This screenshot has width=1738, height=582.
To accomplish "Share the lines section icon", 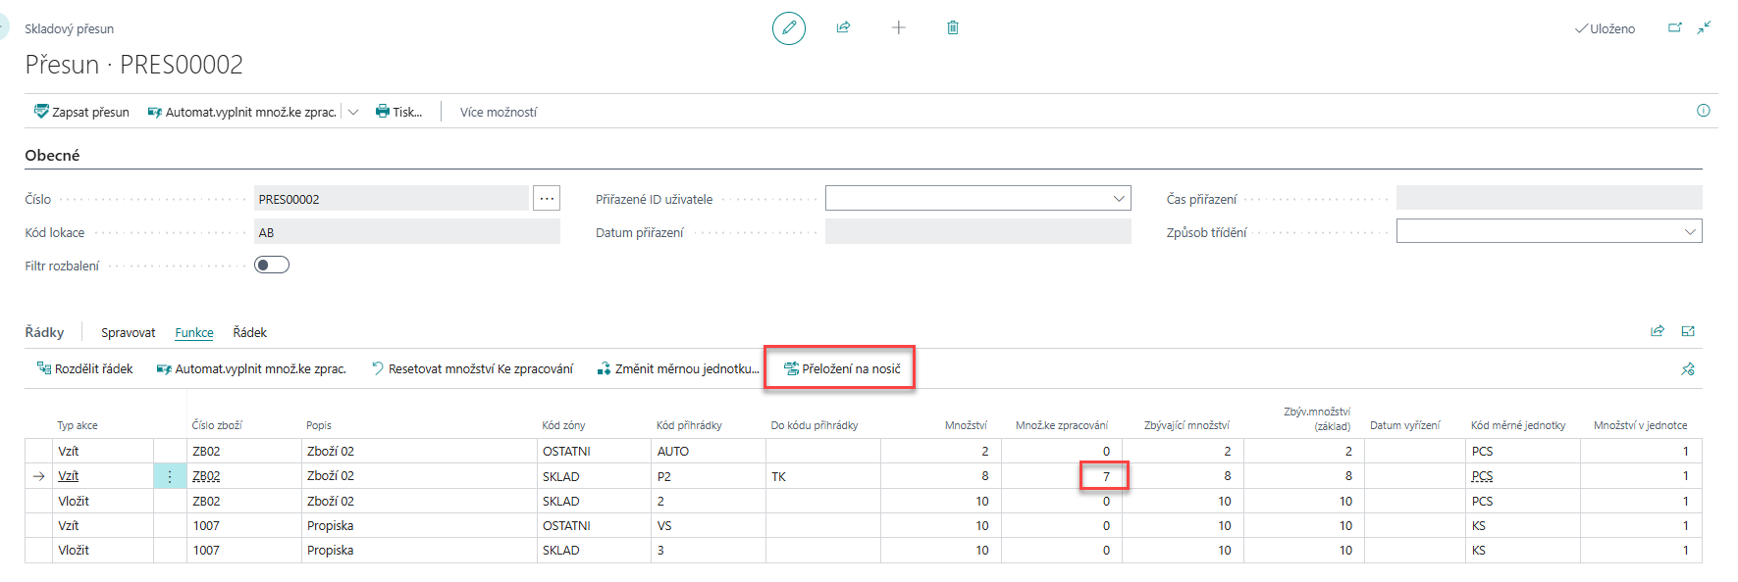I will [x=1658, y=331].
